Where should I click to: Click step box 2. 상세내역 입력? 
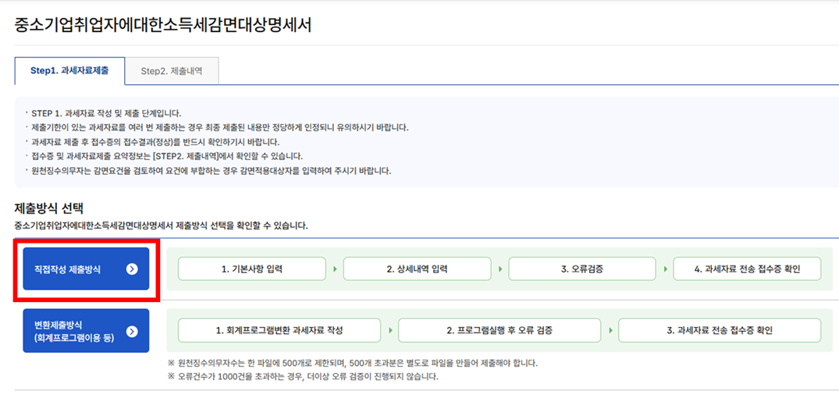[x=417, y=269]
